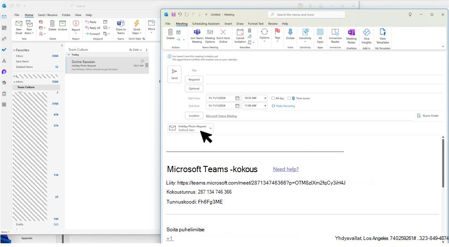The height and width of the screenshot is (247, 449).
Task: Collapse the Today message group
Action: tap(69, 55)
